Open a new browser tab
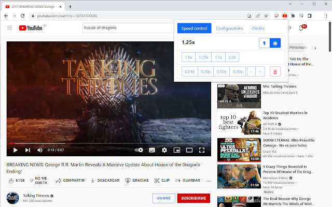The height and width of the screenshot is (207, 332). (x=71, y=7)
